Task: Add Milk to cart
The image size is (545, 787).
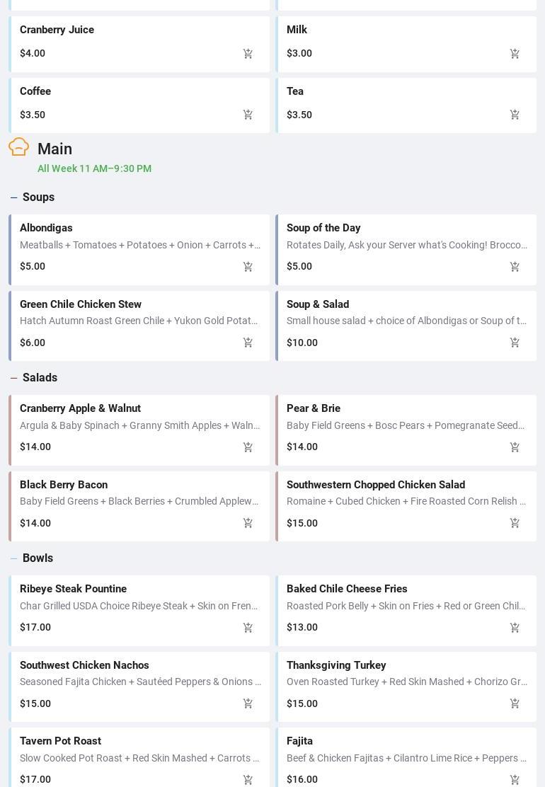Action: 515,54
